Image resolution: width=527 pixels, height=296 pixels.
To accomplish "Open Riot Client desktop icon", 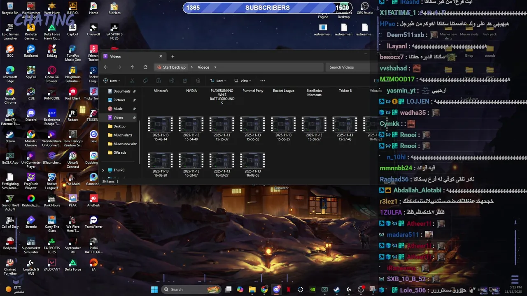I will (73, 94).
